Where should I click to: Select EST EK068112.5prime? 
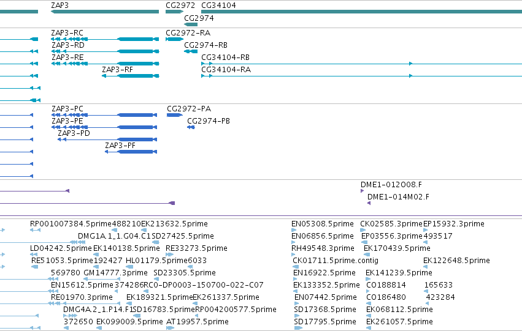399,310
